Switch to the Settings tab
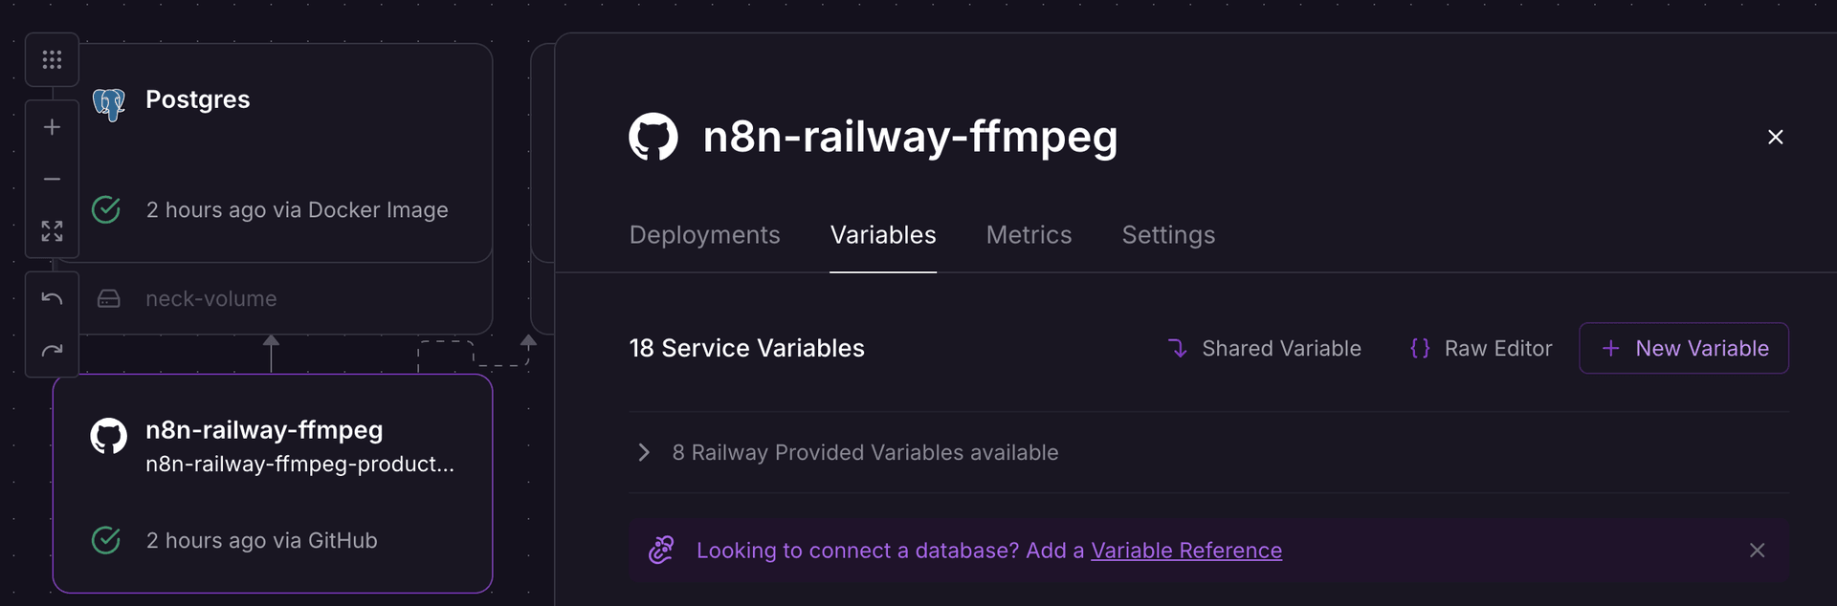 1168,234
